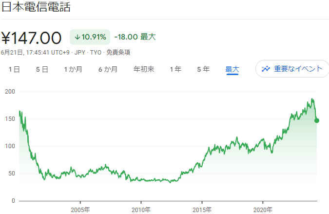Click the down arrow in the percent badge
This screenshot has height=214, width=329.
[77, 37]
